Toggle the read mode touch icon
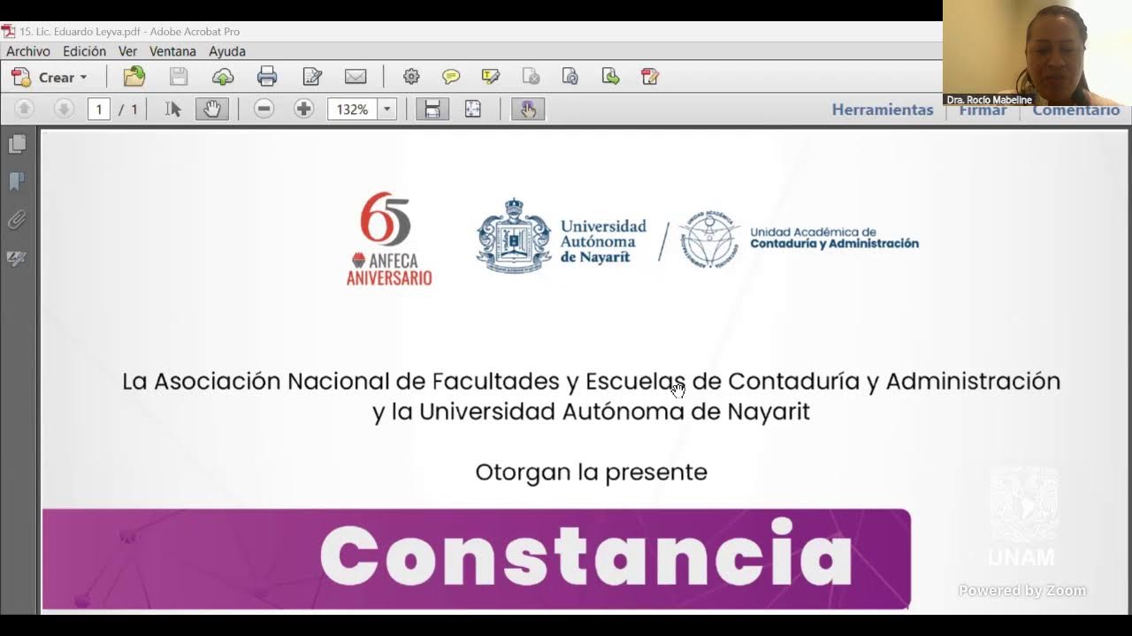Viewport: 1132px width, 636px height. [x=528, y=109]
